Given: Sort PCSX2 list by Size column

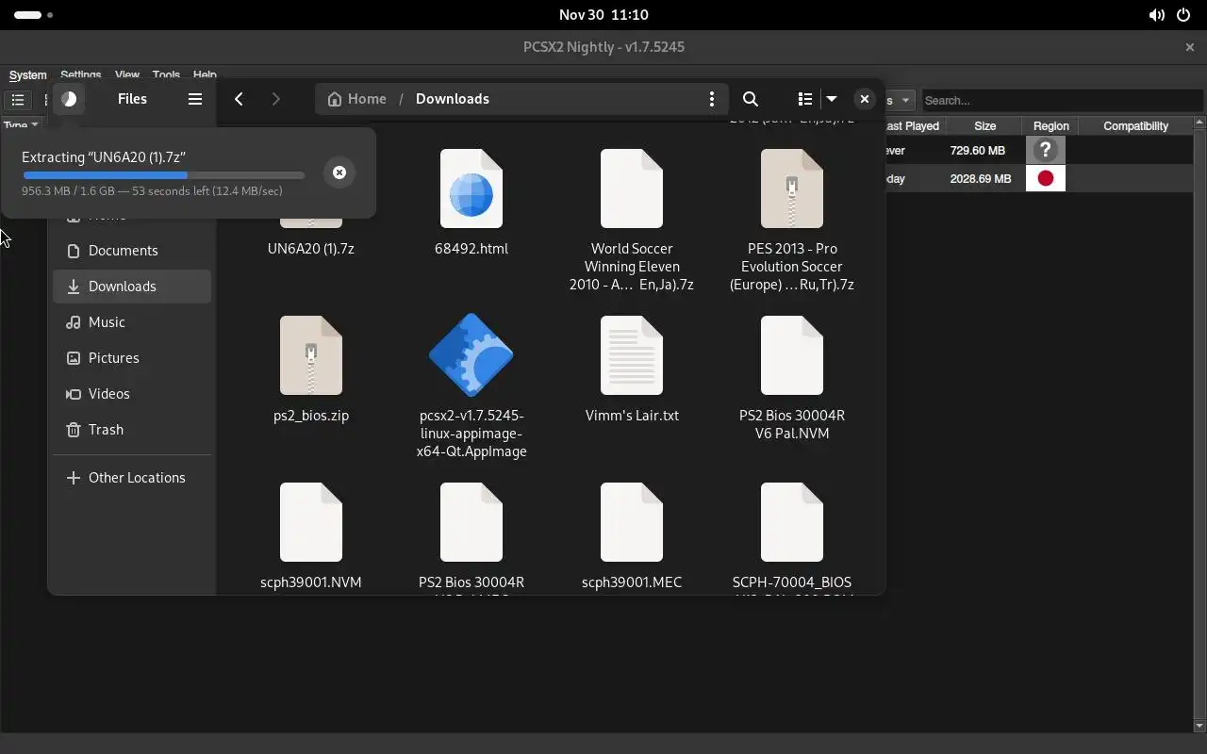Looking at the screenshot, I should [x=985, y=126].
